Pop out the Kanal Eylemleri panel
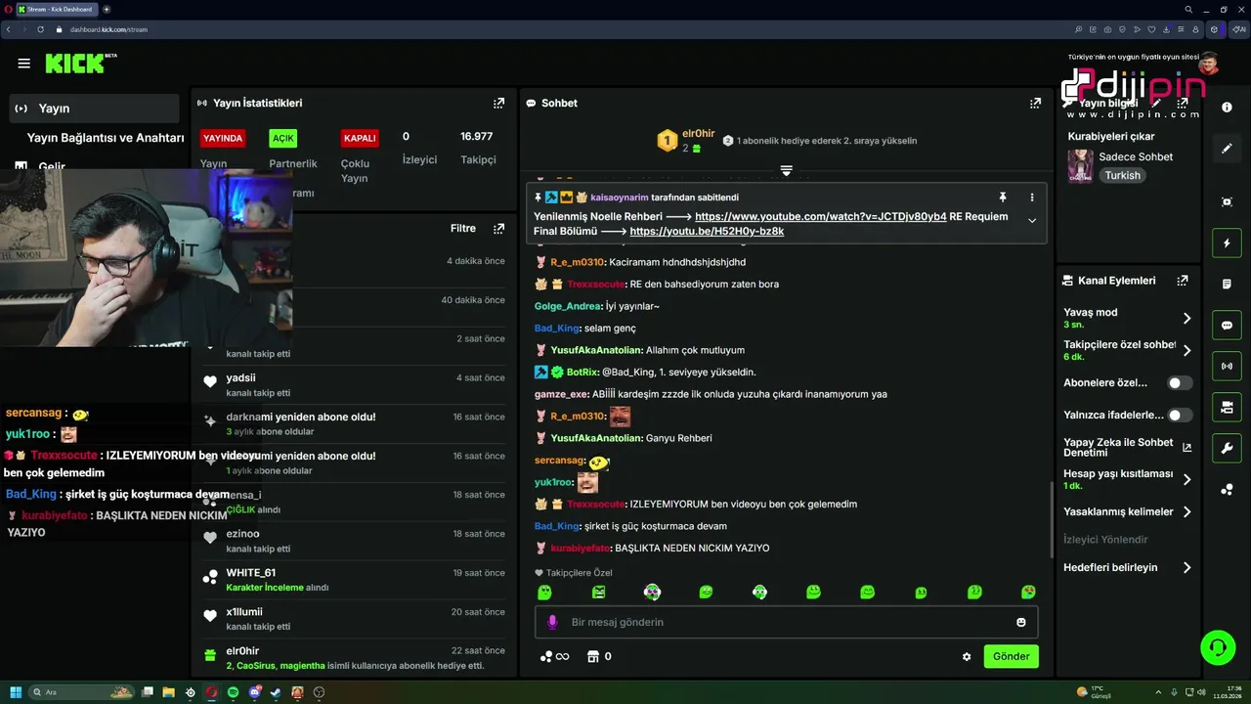 (1183, 281)
